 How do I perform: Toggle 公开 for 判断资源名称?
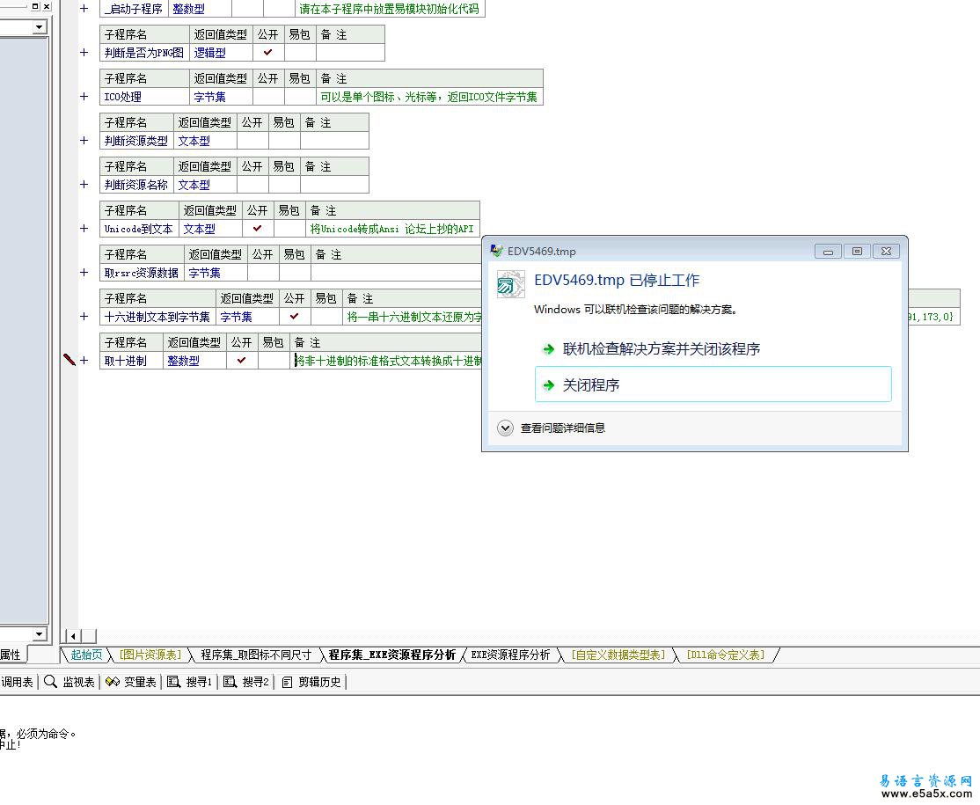tap(252, 185)
